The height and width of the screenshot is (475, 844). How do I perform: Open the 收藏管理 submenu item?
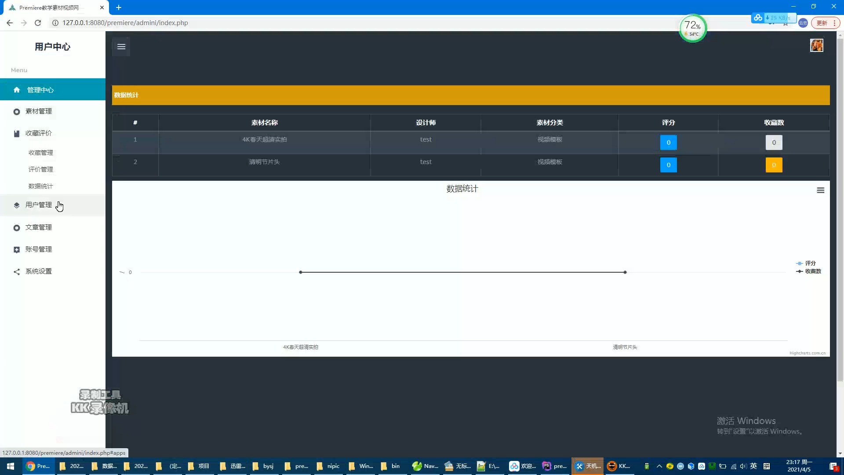[41, 153]
